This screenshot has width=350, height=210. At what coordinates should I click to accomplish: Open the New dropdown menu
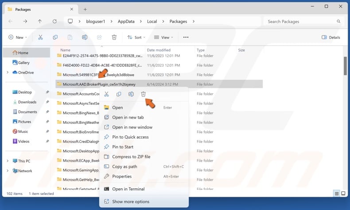18,37
